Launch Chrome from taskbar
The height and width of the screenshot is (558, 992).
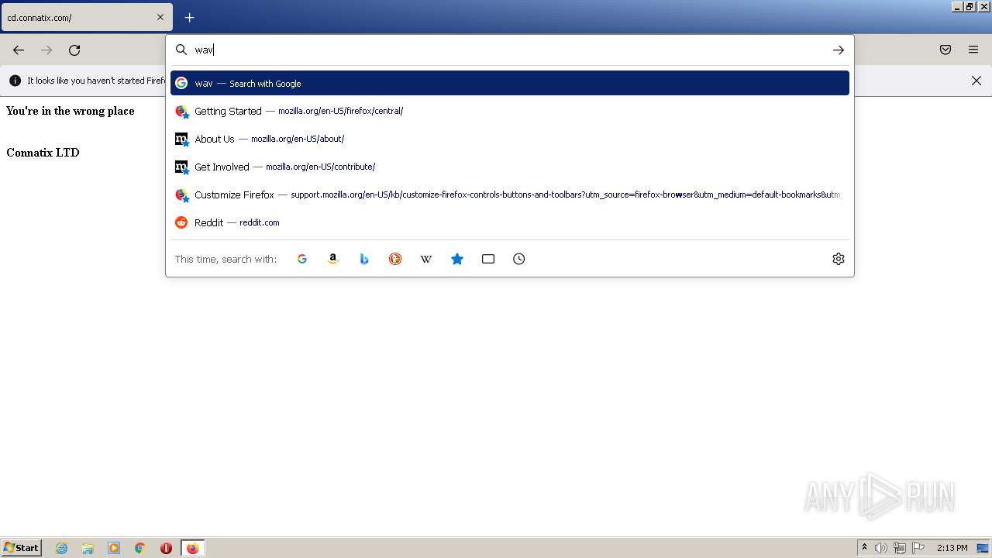tap(140, 548)
